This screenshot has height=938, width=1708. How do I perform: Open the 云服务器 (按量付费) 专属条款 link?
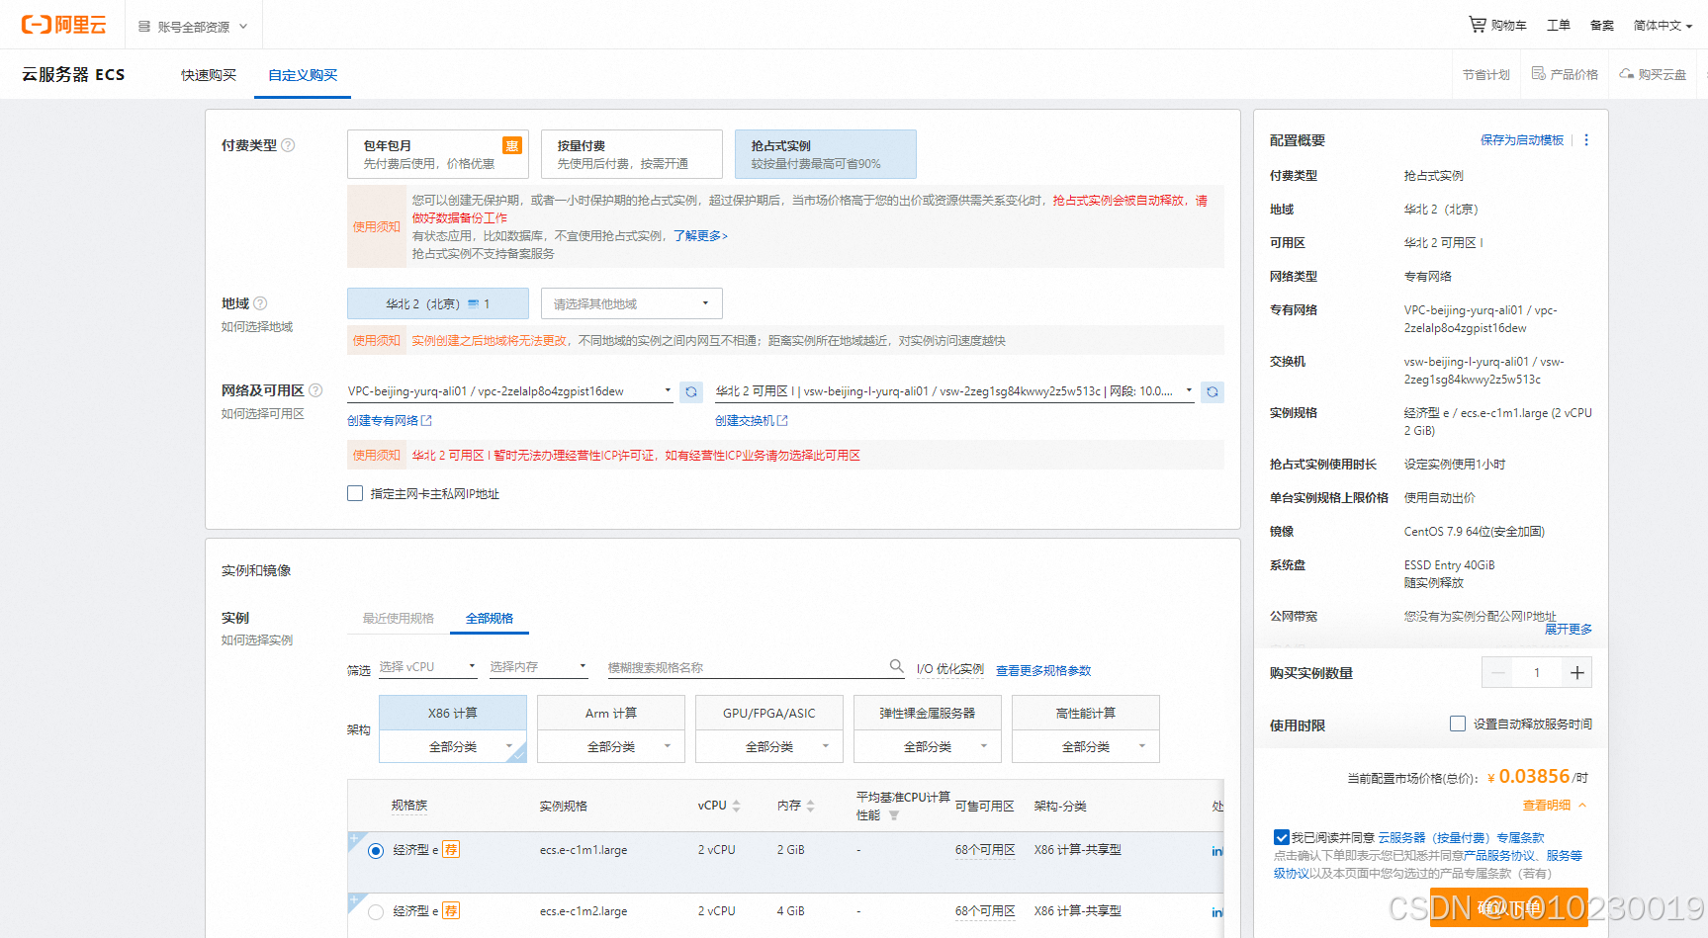click(1461, 837)
